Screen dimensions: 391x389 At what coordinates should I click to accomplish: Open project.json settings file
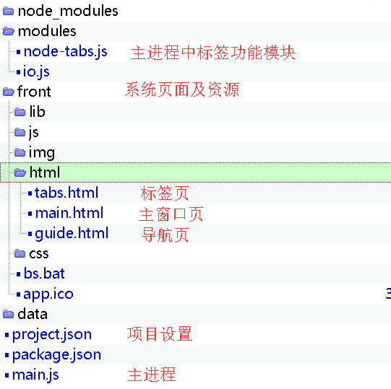[x=52, y=335]
